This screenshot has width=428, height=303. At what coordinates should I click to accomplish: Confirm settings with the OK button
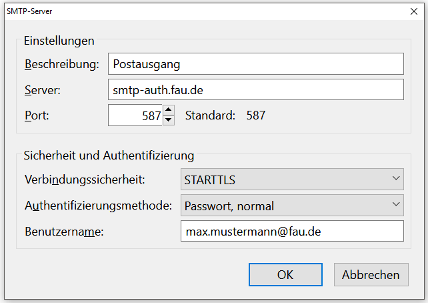pos(285,274)
